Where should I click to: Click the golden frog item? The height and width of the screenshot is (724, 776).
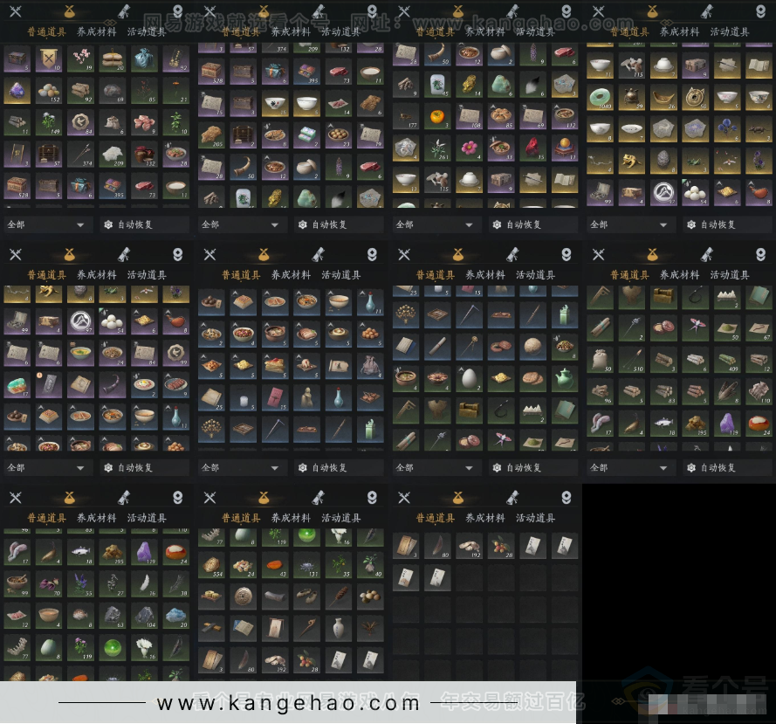coord(632,161)
